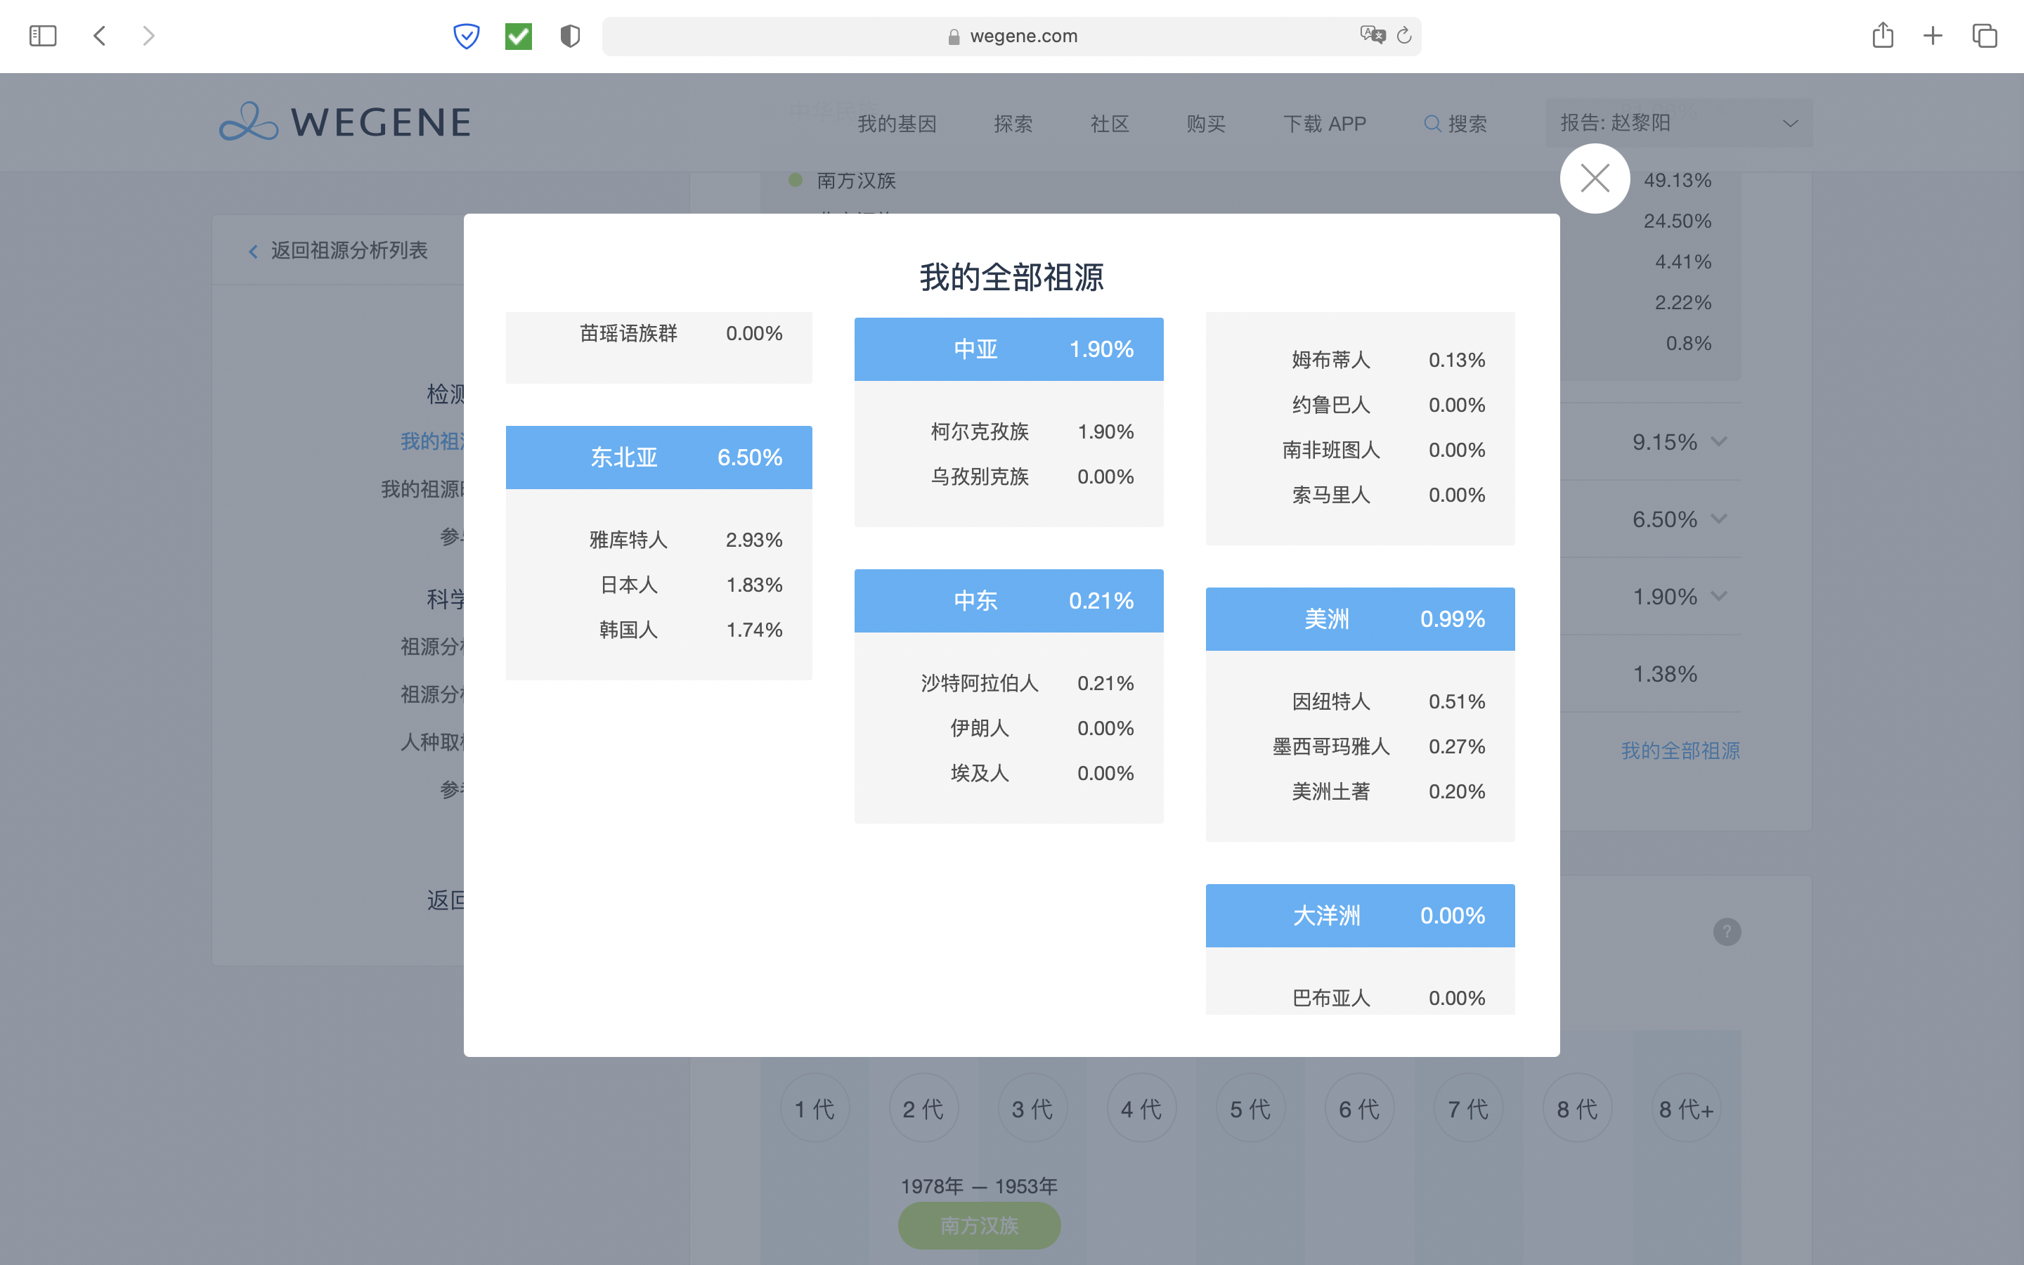This screenshot has height=1265, width=2024.
Task: Open 下载 APP menu item
Action: 1325,124
